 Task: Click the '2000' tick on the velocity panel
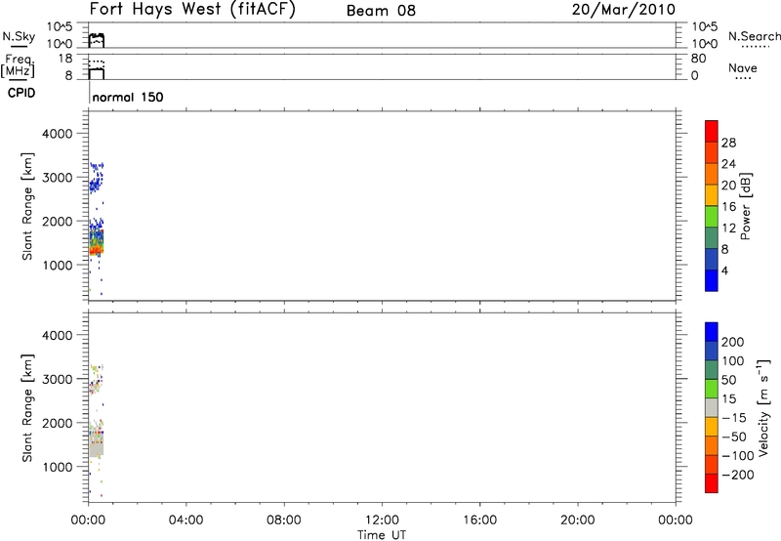[x=58, y=423]
